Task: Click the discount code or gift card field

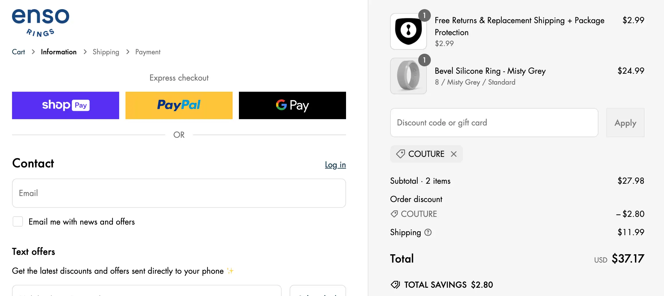Action: pos(494,123)
